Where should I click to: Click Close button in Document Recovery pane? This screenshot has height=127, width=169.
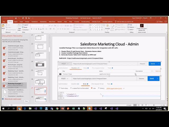pos(26,101)
